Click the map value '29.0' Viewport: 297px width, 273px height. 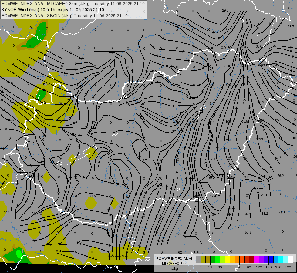tap(225, 10)
